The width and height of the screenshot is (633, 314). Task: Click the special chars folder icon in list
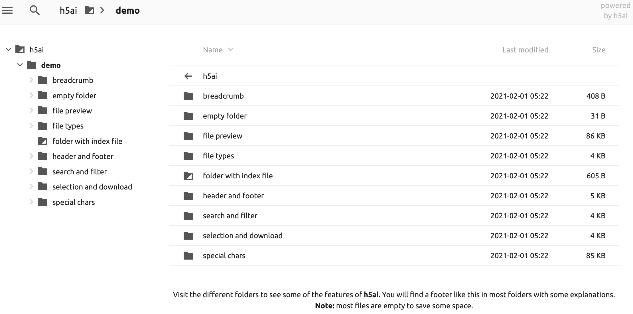(x=188, y=256)
